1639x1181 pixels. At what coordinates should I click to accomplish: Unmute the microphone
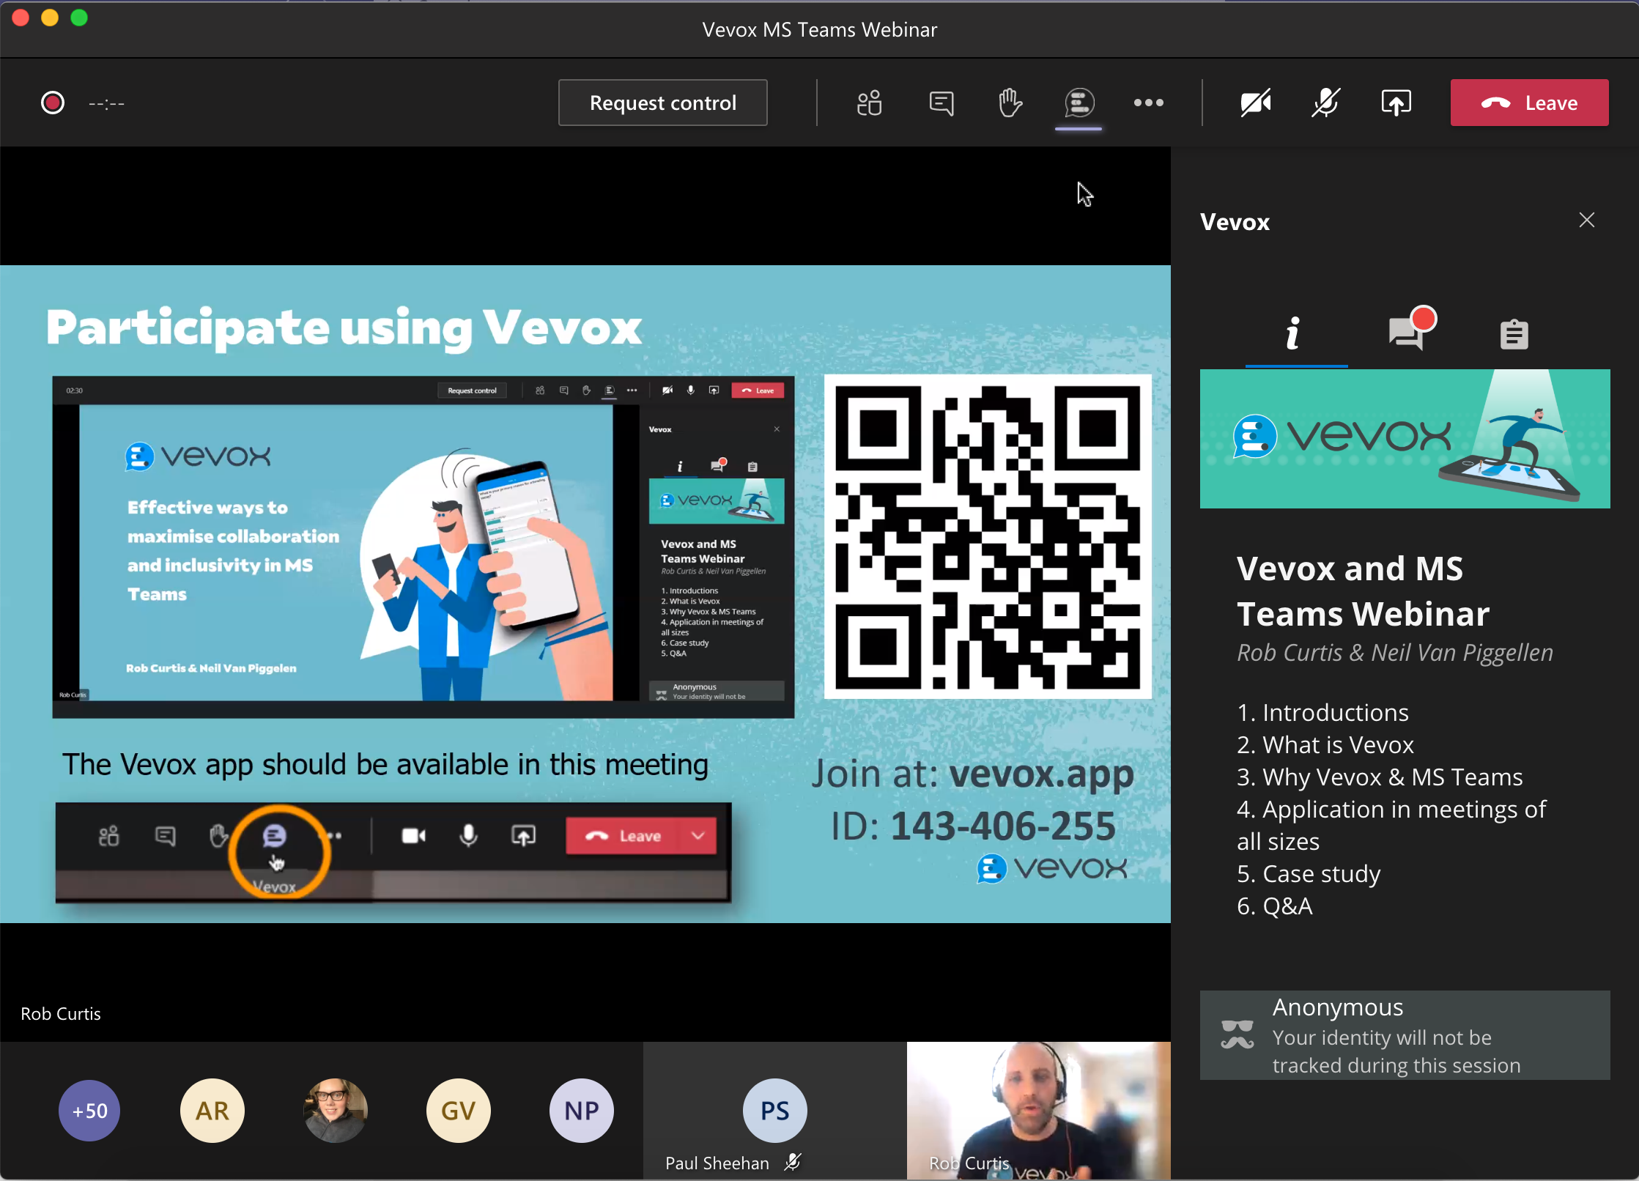pos(1325,103)
